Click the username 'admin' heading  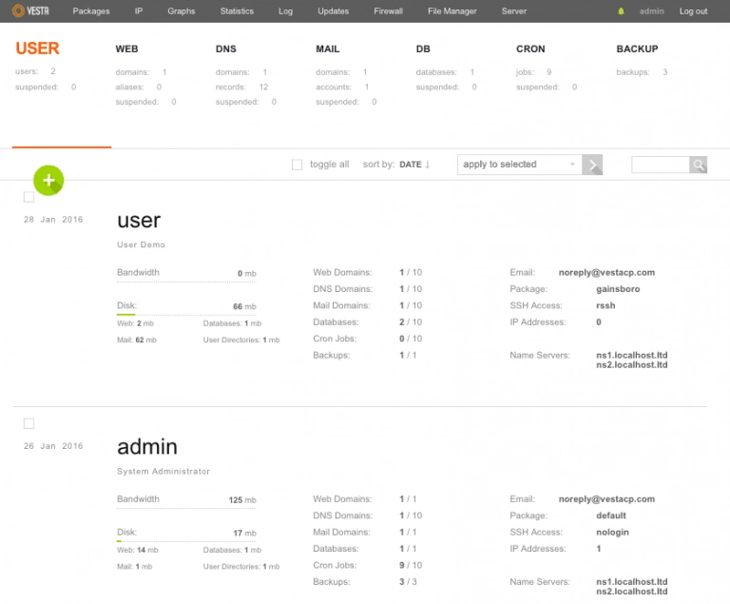click(x=147, y=447)
